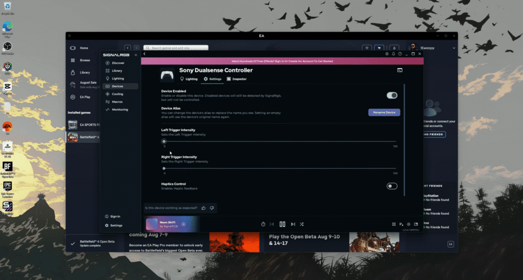The width and height of the screenshot is (523, 280).
Task: Open EA app cart icon
Action: (379, 48)
